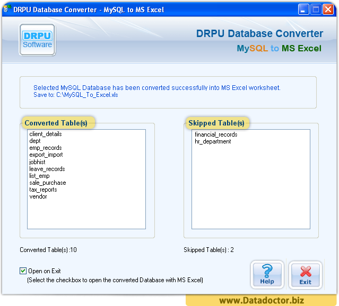
Task: Click the Converted Table(s) group heading
Action: coord(56,123)
